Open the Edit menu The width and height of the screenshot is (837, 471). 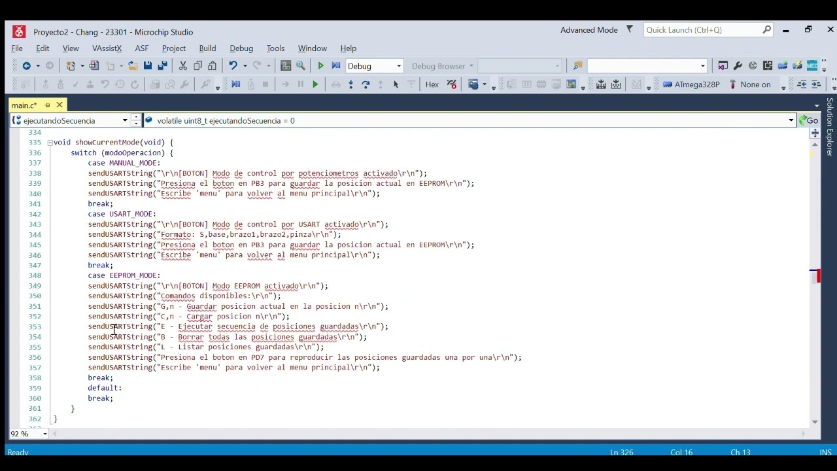(x=43, y=48)
